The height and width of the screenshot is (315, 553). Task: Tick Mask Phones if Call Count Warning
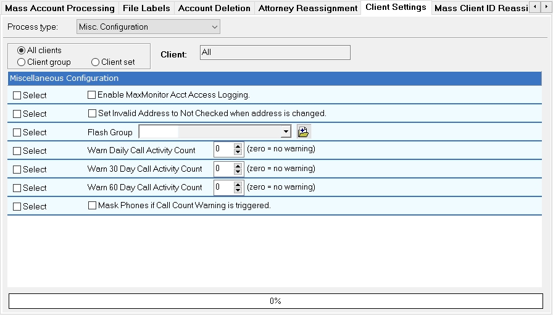(93, 206)
